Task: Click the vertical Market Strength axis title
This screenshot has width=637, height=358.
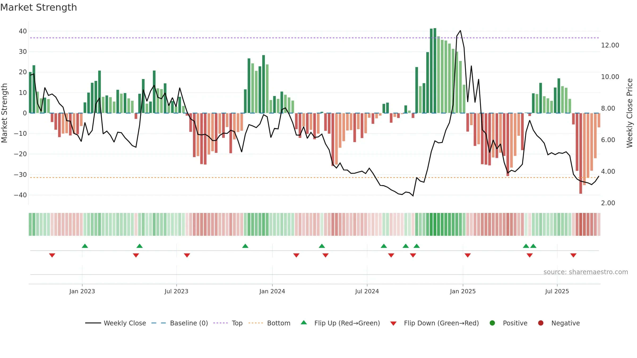Action: click(x=4, y=113)
